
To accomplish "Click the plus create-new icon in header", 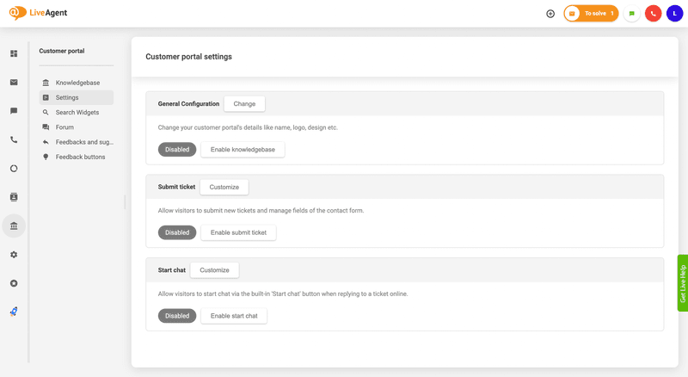I will click(550, 14).
